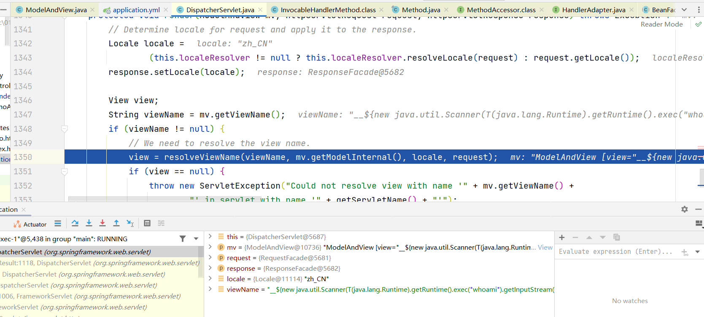Click the Step Out icon

pos(116,223)
